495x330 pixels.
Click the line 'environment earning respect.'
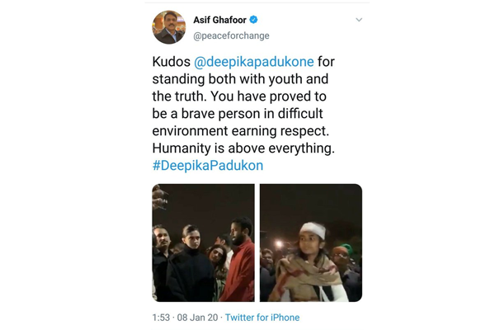[241, 130]
